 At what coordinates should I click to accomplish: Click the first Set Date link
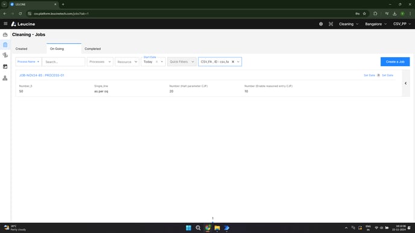tap(369, 75)
